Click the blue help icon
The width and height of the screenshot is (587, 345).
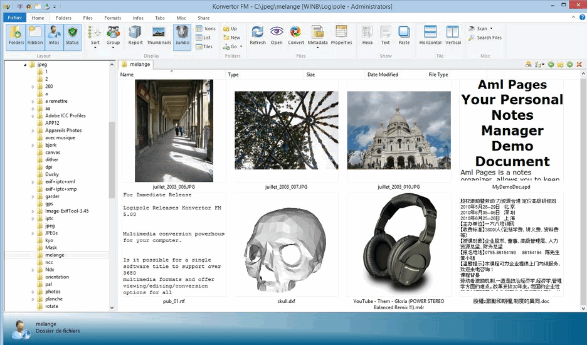(x=583, y=17)
